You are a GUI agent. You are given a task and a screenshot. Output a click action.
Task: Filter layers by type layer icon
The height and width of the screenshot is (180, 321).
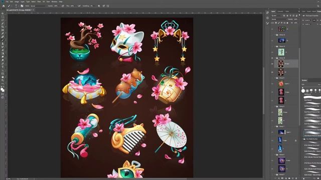[290, 15]
